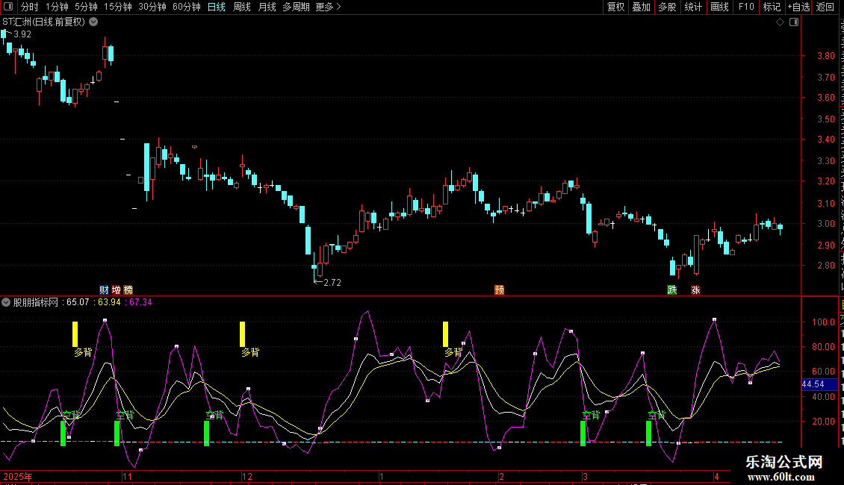
Task: Open 股朋指标网 indicator dropdown circle
Action: [6, 302]
